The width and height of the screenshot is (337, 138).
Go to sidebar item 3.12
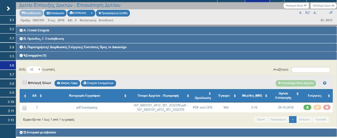8,120
